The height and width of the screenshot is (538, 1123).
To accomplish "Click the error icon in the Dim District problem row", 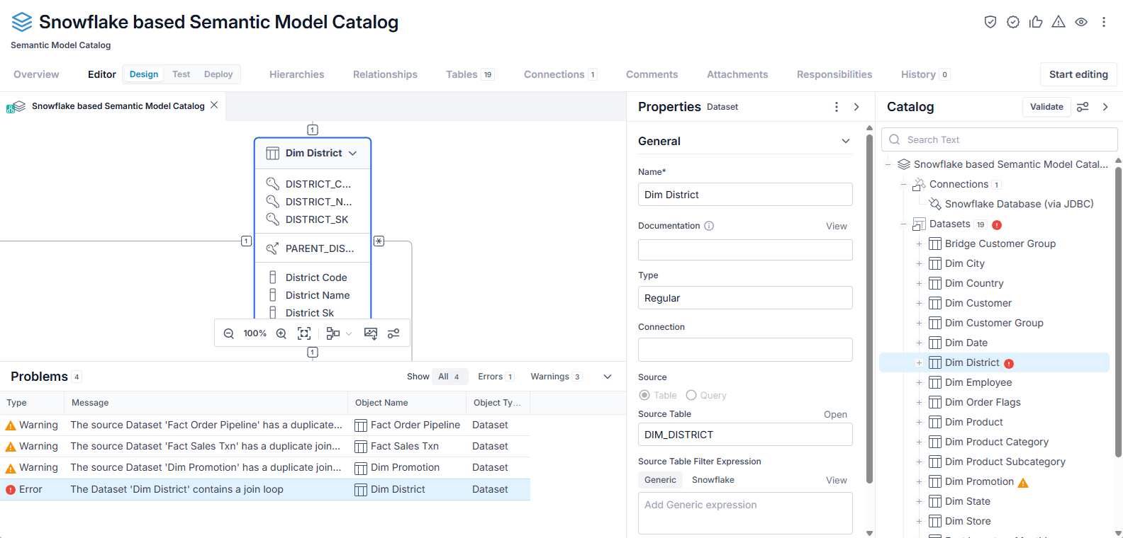I will point(11,490).
